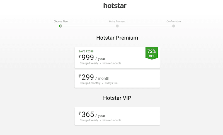Click the hotstar logo

pyautogui.click(x=115, y=6)
